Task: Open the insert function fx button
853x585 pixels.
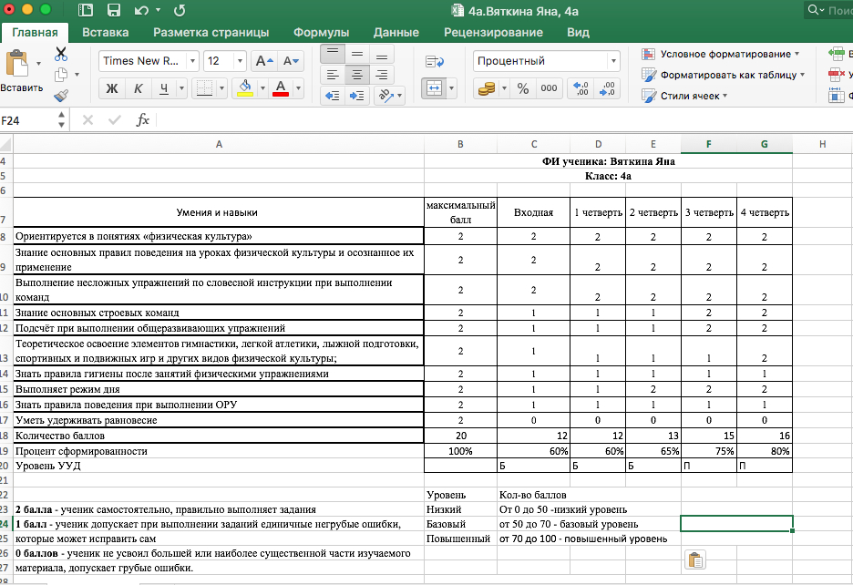Action: pyautogui.click(x=142, y=119)
